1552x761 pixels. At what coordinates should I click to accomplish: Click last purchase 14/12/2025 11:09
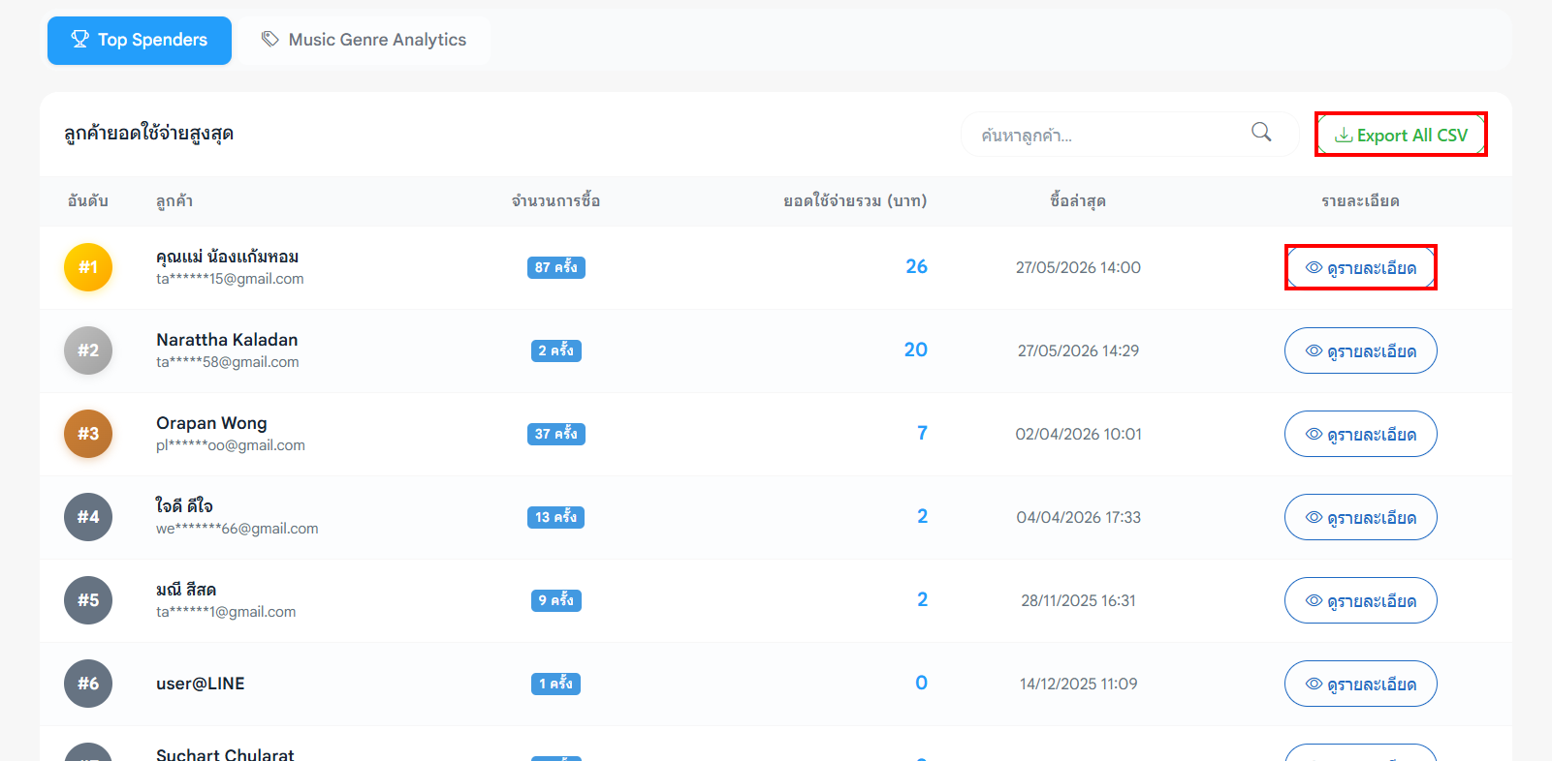point(1078,684)
